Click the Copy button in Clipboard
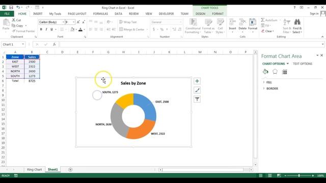This screenshot has height=183, width=326. 17,25
